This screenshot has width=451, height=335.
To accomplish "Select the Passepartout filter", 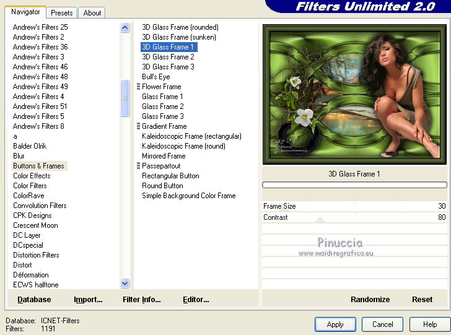I will pos(161,166).
